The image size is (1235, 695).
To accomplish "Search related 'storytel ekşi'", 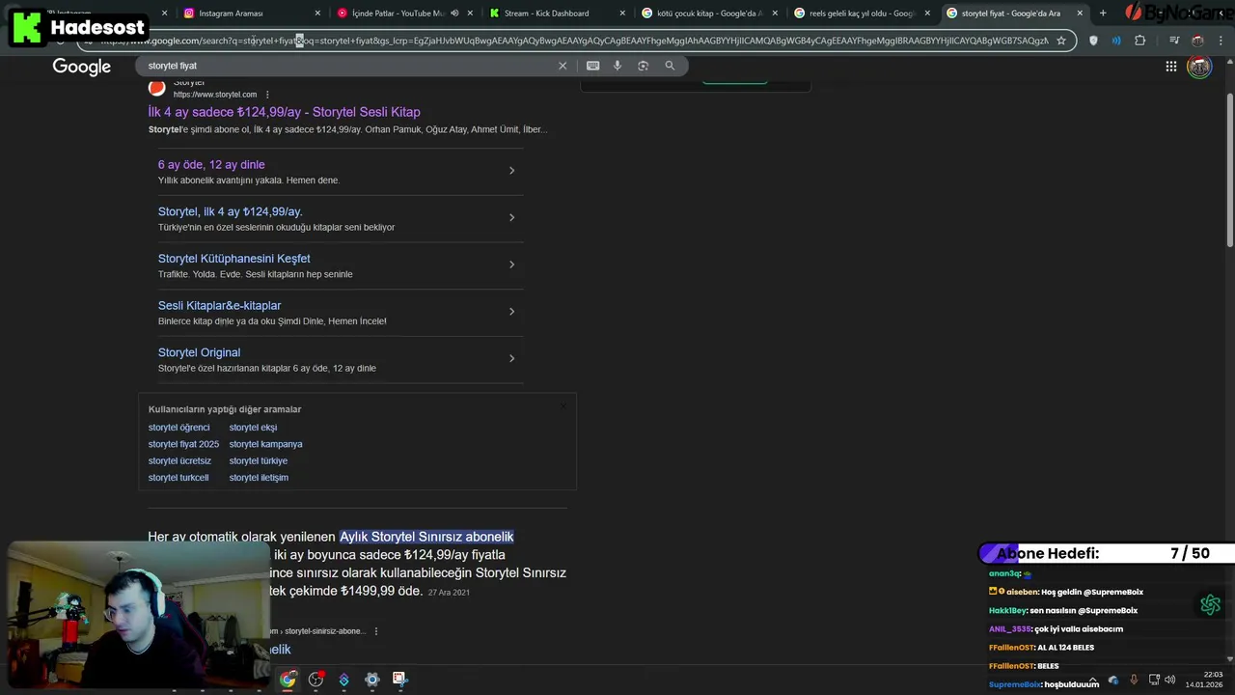I will tap(253, 428).
